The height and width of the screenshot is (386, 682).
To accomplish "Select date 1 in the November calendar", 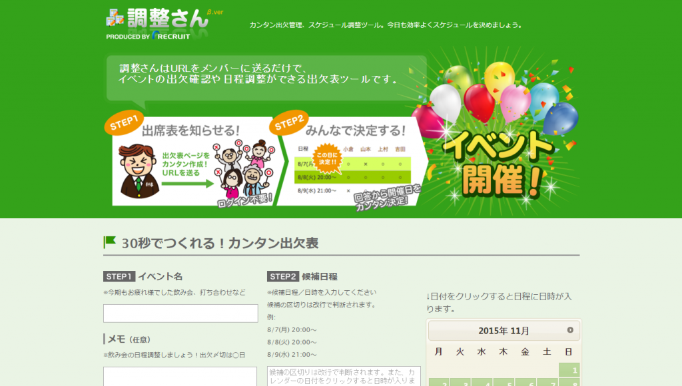I will (569, 370).
